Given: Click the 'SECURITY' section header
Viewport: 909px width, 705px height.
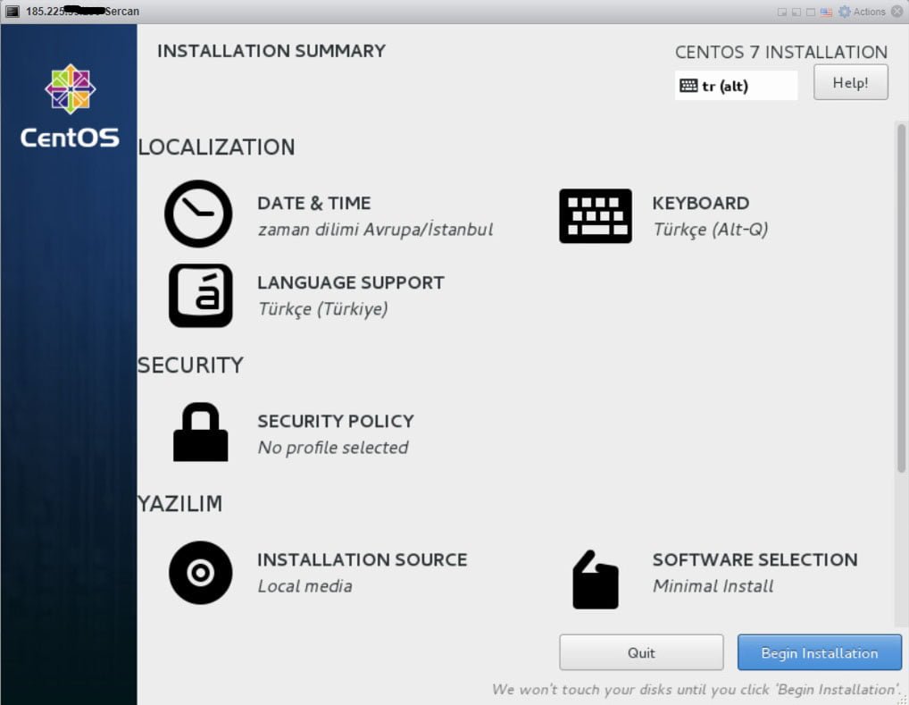Looking at the screenshot, I should click(x=190, y=365).
